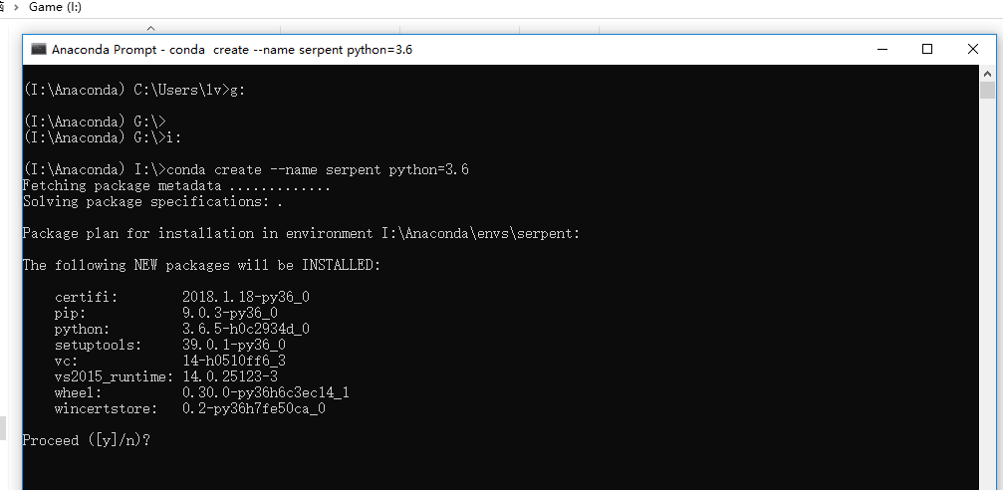The width and height of the screenshot is (1003, 490).
Task: Close the Anaconda Prompt window
Action: tap(973, 49)
